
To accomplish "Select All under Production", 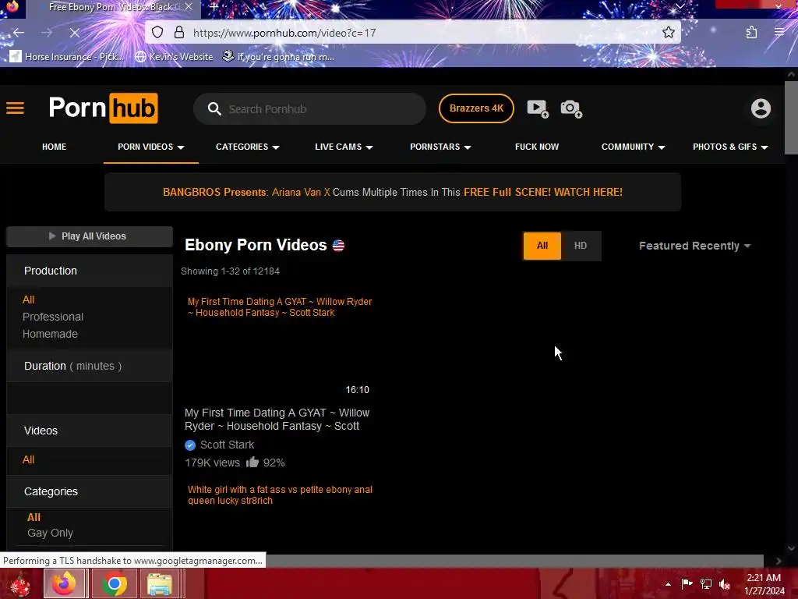I will pos(29,299).
